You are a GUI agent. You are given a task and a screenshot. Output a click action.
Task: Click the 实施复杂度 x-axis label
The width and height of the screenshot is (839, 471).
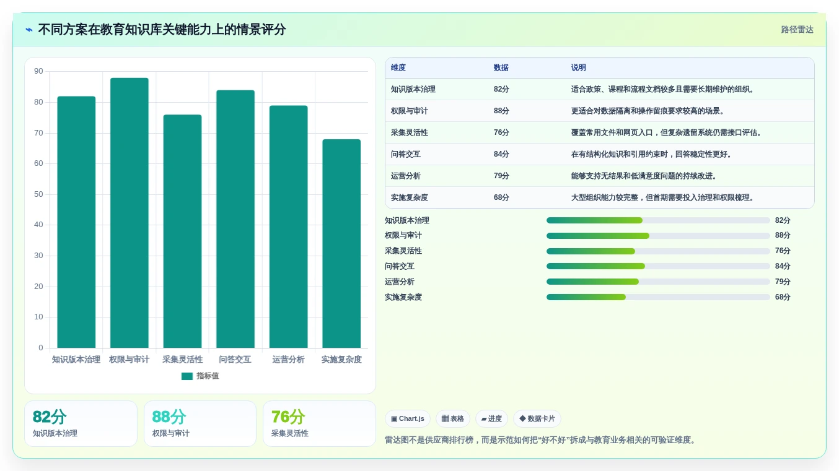click(341, 360)
